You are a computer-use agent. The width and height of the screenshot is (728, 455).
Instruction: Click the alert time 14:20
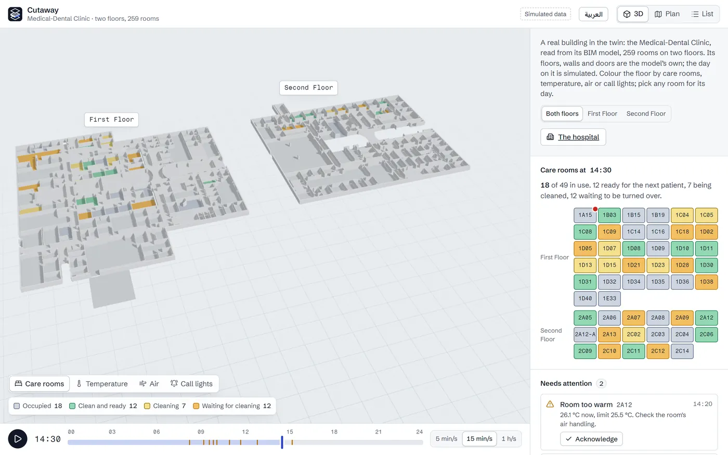click(x=703, y=404)
